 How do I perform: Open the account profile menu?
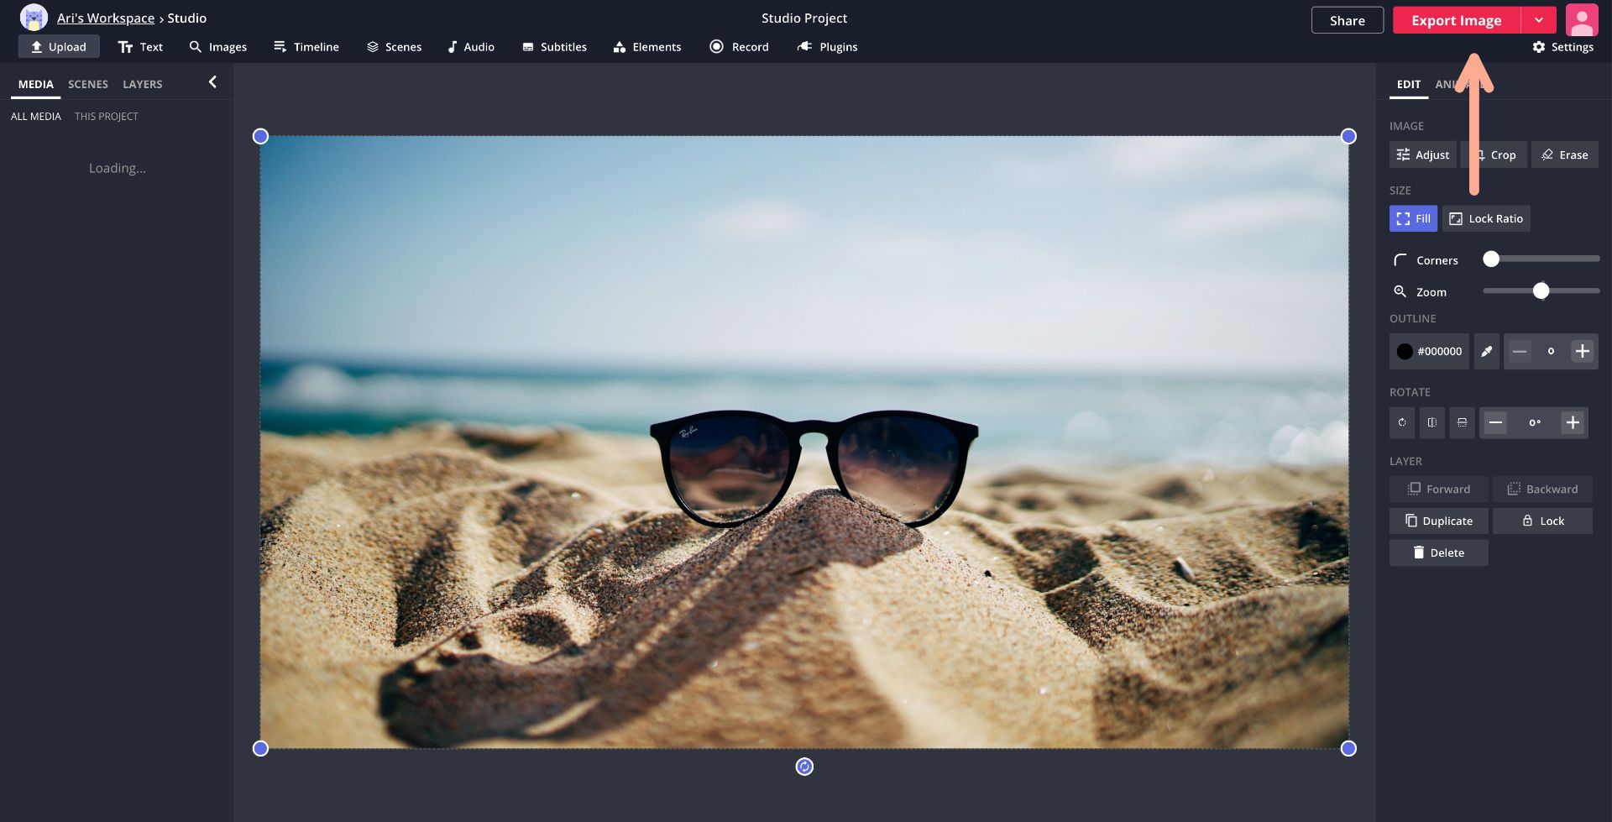click(1582, 19)
